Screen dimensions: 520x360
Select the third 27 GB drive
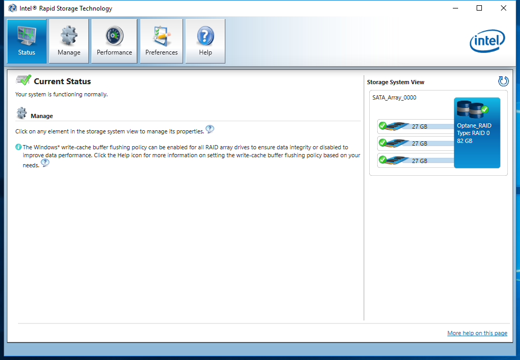(416, 160)
